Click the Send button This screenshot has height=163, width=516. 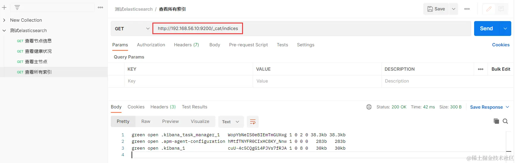tap(487, 29)
